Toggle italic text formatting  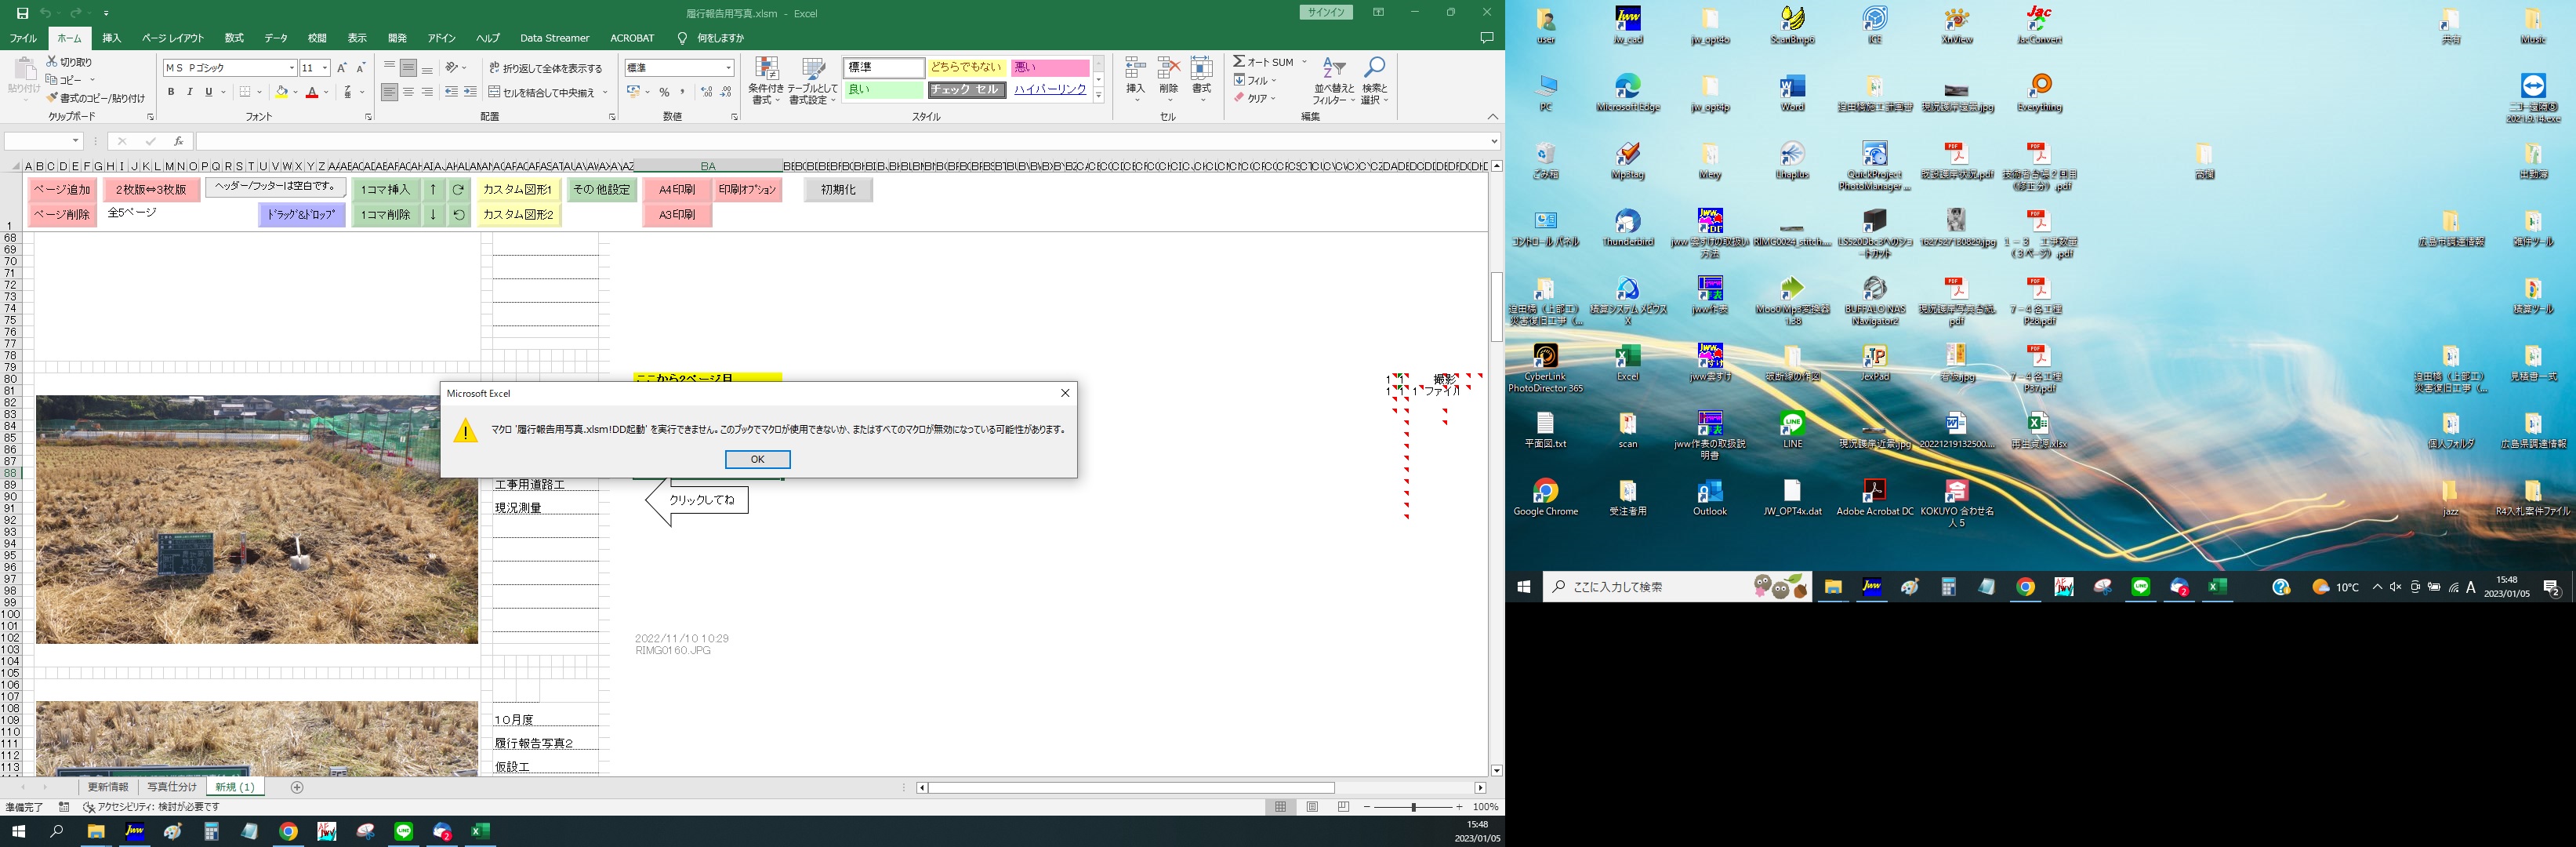(190, 92)
